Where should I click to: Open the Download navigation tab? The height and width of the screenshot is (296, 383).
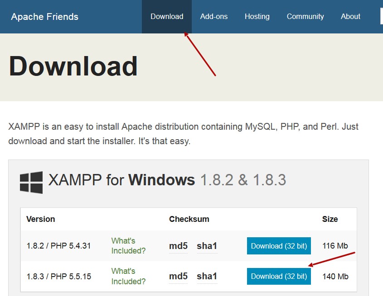click(x=167, y=17)
